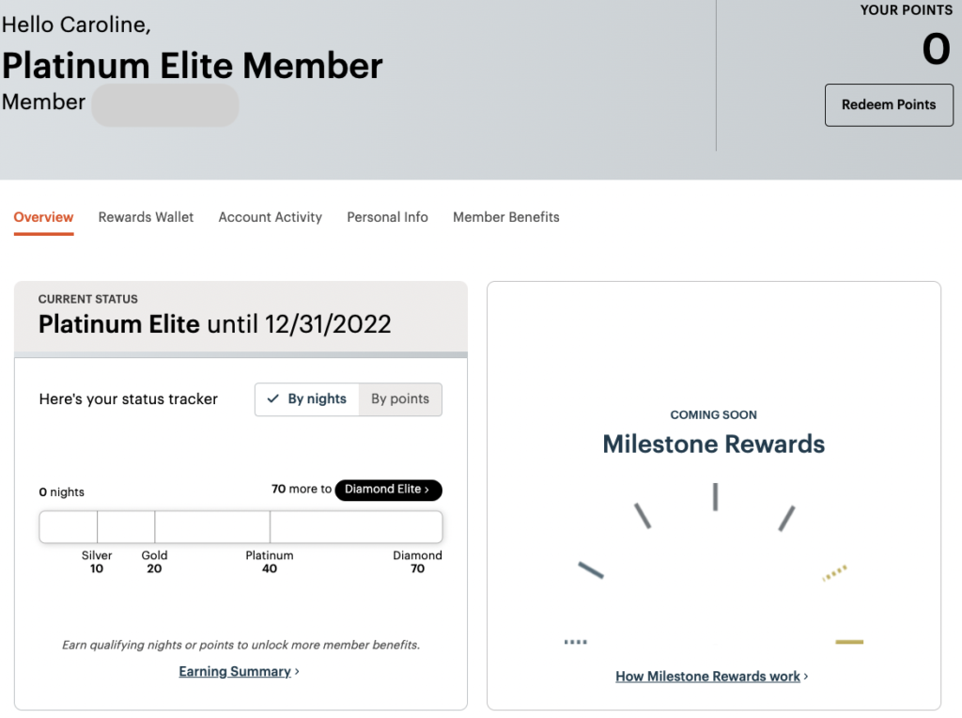962x718 pixels.
Task: Click the dotted gold tick on Milestone dial
Action: click(x=834, y=572)
